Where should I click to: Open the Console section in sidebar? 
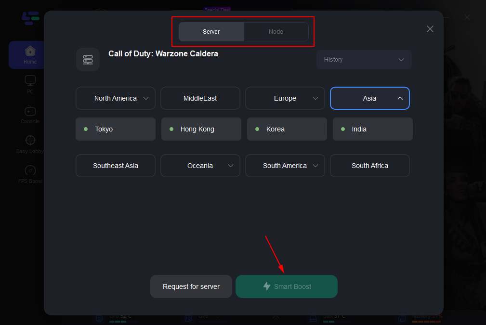[x=30, y=115]
